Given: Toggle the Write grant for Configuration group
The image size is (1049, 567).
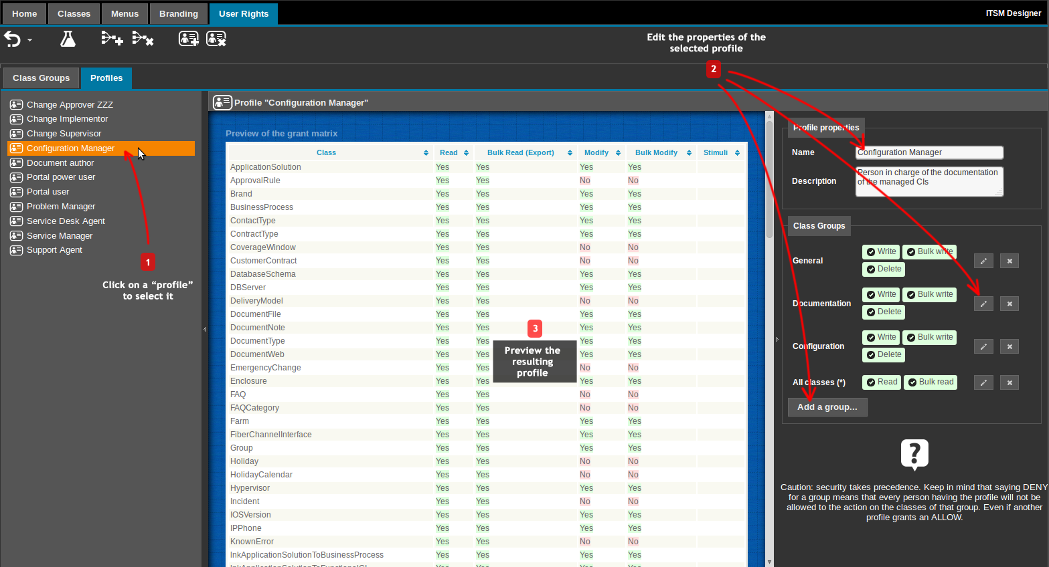Looking at the screenshot, I should pyautogui.click(x=880, y=338).
